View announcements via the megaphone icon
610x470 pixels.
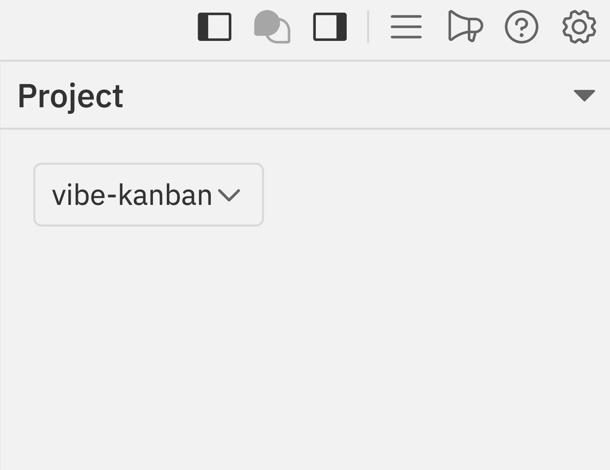[x=465, y=27]
